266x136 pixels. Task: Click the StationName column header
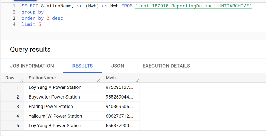coord(42,78)
